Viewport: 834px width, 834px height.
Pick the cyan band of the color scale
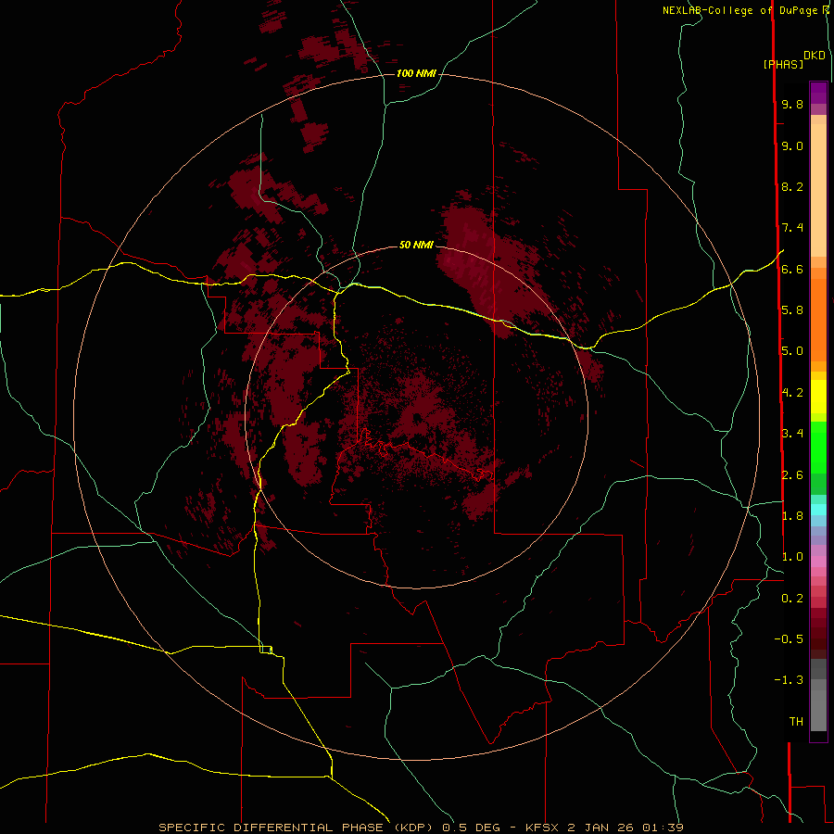818,510
